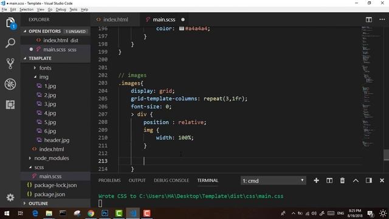Screen dimensions: 389x219
Task: Maximize the panel with up chevron
Action: pyautogui.click(x=356, y=181)
